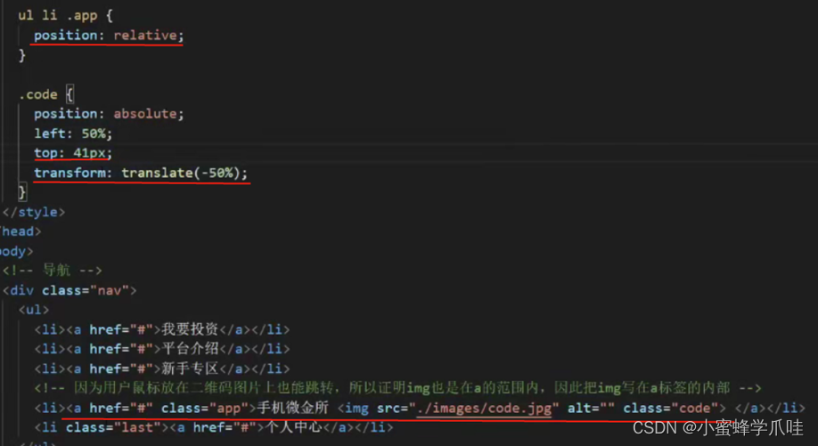
Task: Click the text '手机微金所' in anchor
Action: point(292,408)
